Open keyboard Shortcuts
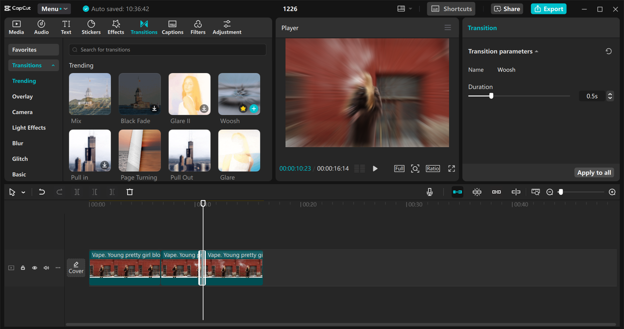This screenshot has height=329, width=624. 451,9
